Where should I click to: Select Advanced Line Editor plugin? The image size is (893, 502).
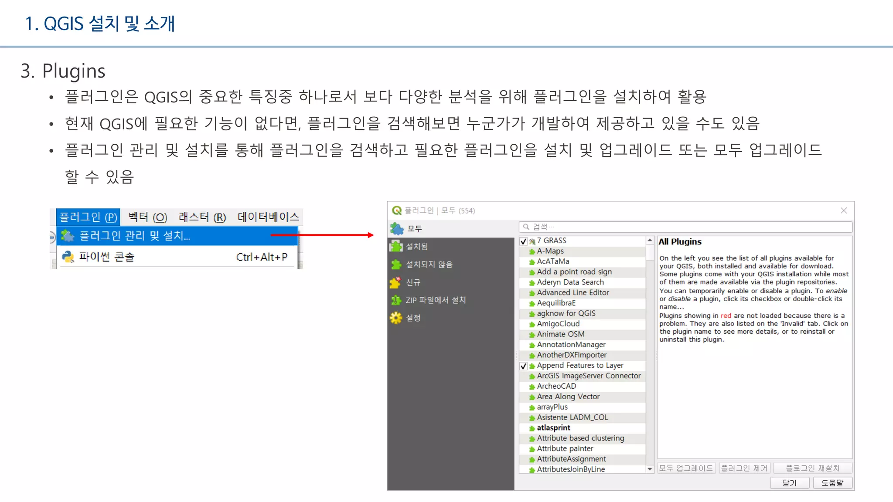coord(583,293)
